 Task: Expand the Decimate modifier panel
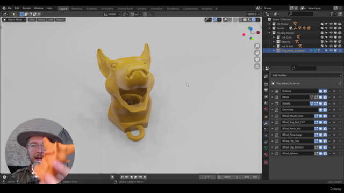(273, 110)
